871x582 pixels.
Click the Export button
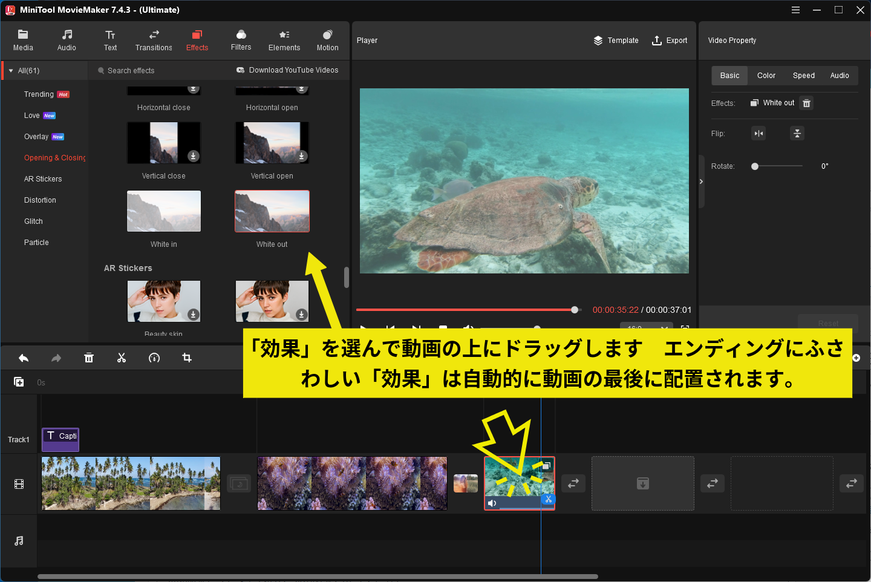tap(670, 41)
